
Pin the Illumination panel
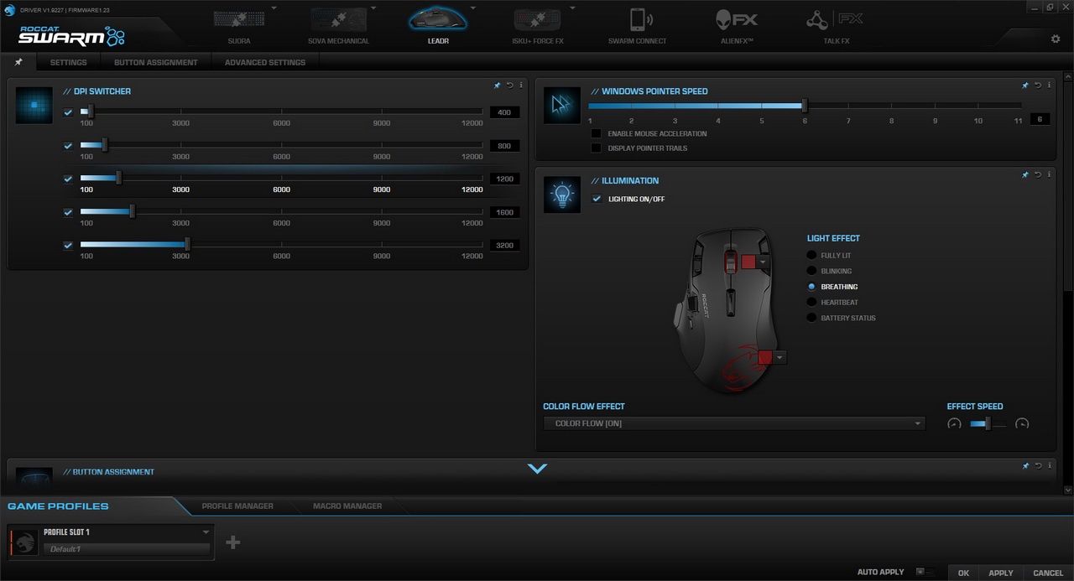coord(1025,174)
